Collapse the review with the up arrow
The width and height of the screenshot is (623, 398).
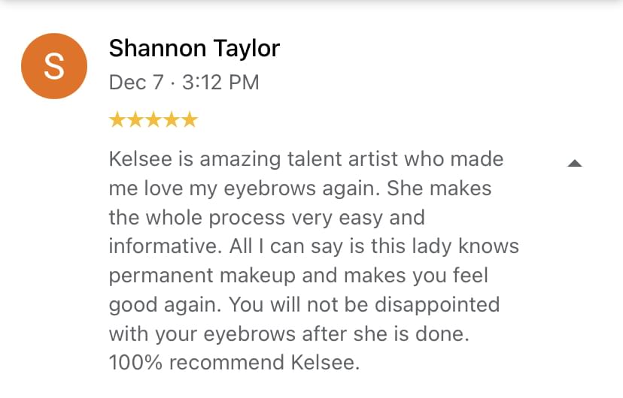[575, 162]
